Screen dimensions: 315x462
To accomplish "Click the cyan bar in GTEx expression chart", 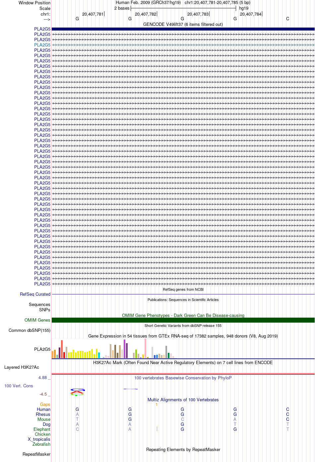I will (99, 355).
